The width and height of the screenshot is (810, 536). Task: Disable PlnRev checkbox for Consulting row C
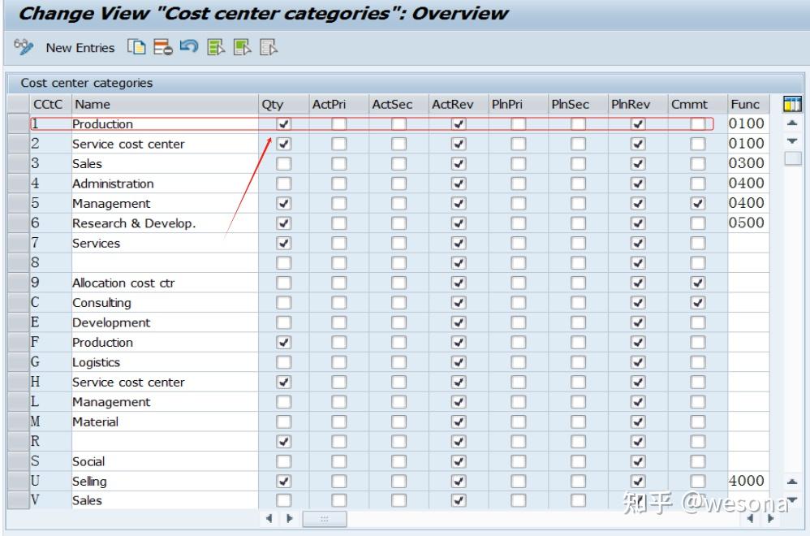point(638,303)
